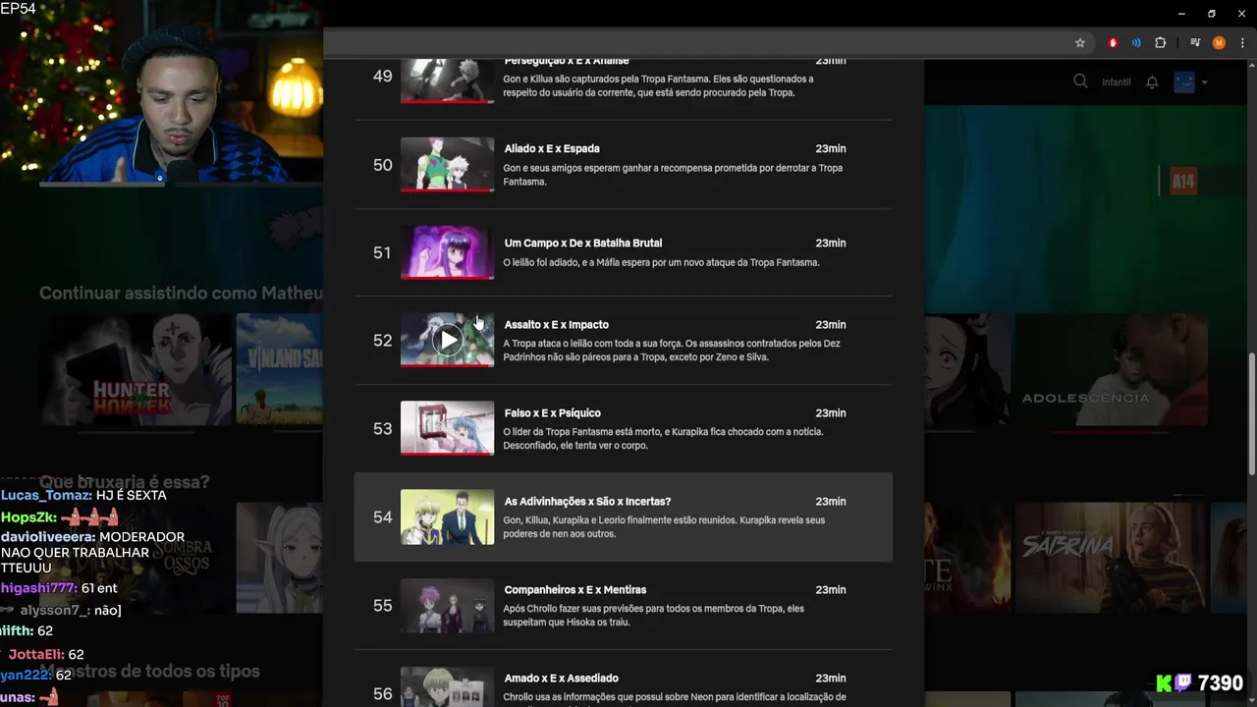Select episode 51 purple thumbnail
Viewport: 1257px width, 707px height.
point(447,252)
